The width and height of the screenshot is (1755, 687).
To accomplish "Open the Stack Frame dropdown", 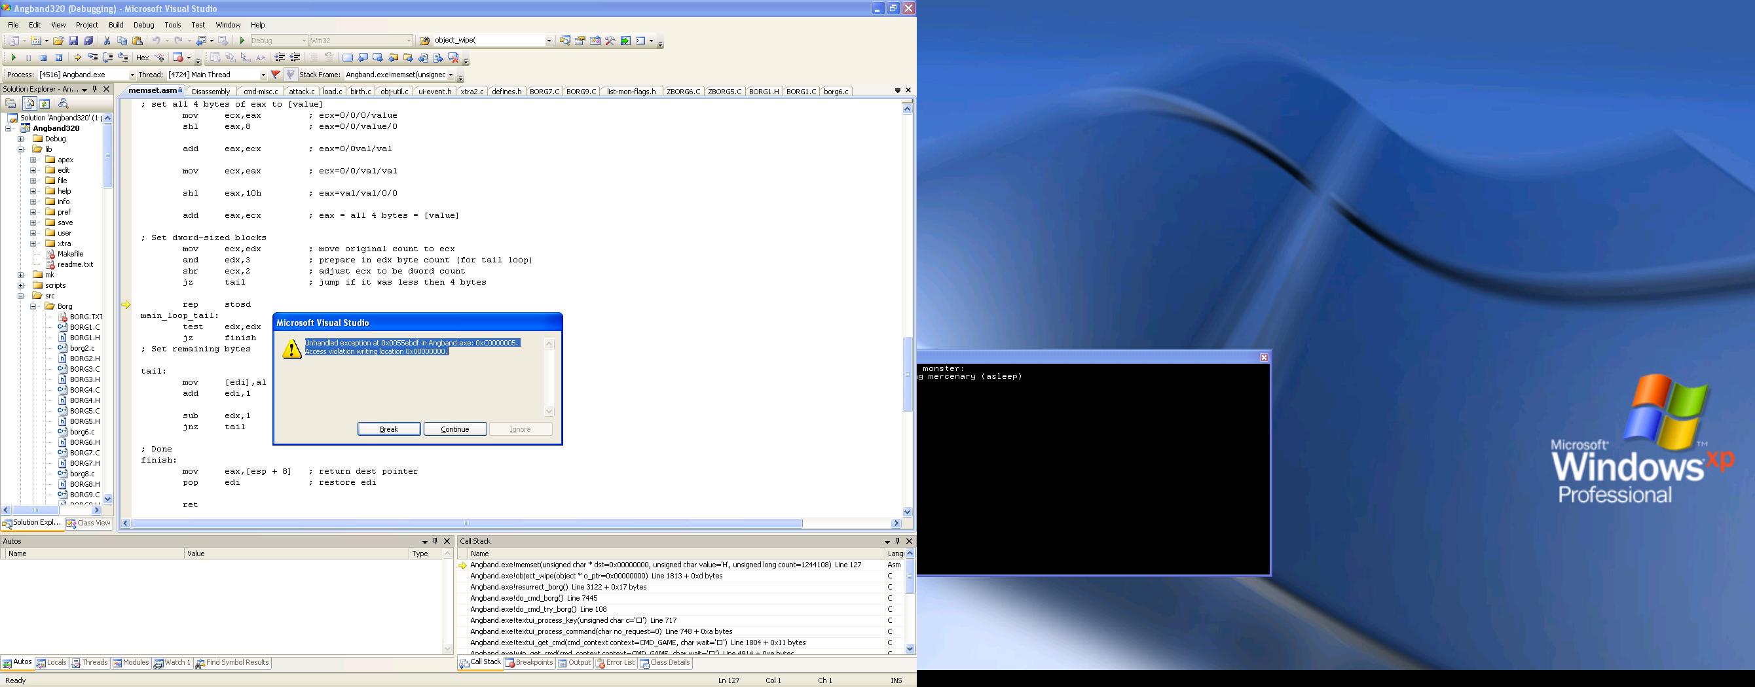I will (451, 75).
